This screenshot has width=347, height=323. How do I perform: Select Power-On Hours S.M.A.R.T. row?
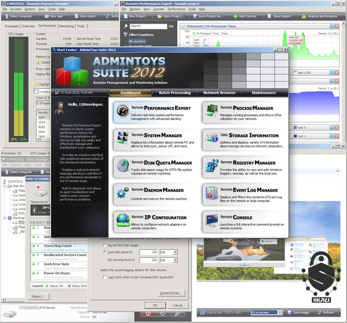click(x=59, y=275)
